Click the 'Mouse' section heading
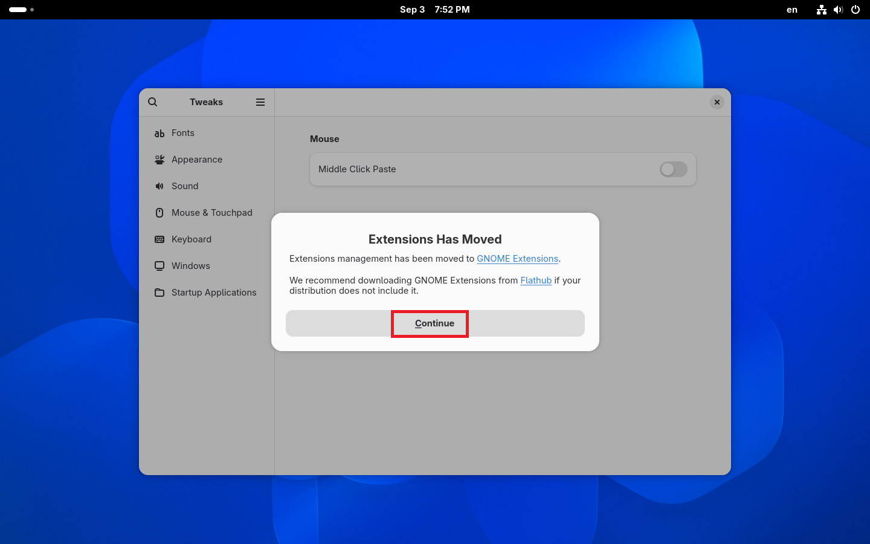Image resolution: width=870 pixels, height=544 pixels. [324, 139]
